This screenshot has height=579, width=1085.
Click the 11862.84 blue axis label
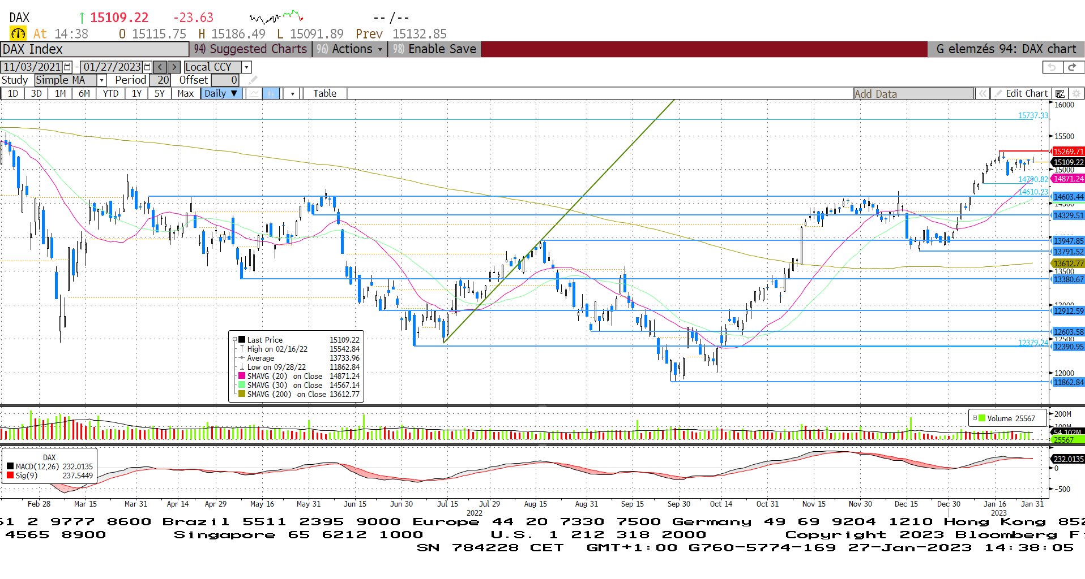click(1067, 382)
